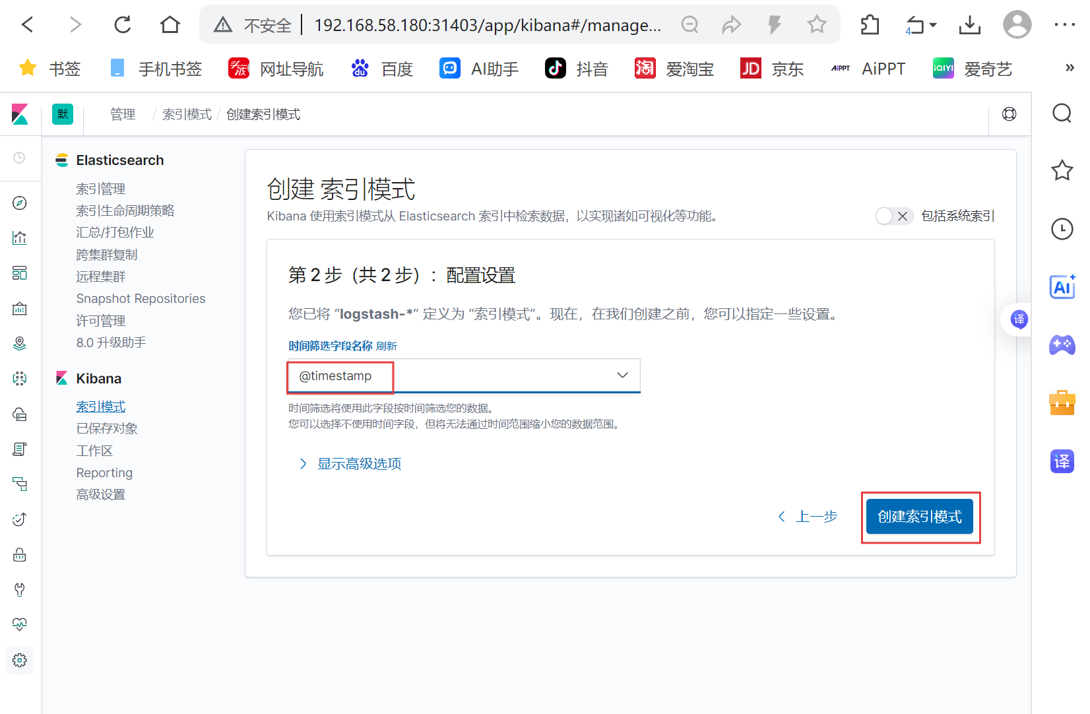
Task: Bookmark page with address bar star
Action: (817, 25)
